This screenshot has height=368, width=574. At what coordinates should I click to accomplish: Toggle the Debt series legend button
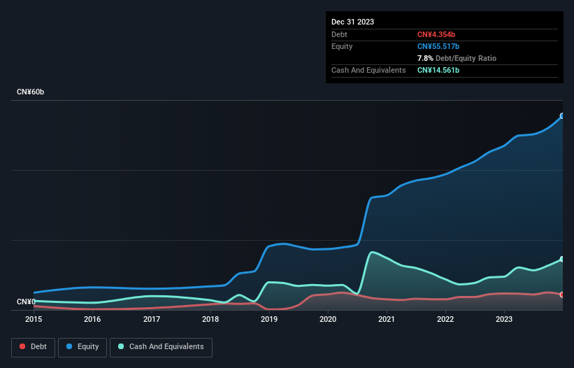pos(34,347)
